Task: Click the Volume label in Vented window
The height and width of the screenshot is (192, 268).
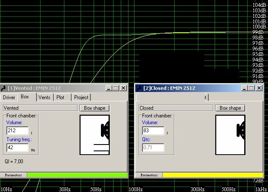Action: pyautogui.click(x=14, y=122)
